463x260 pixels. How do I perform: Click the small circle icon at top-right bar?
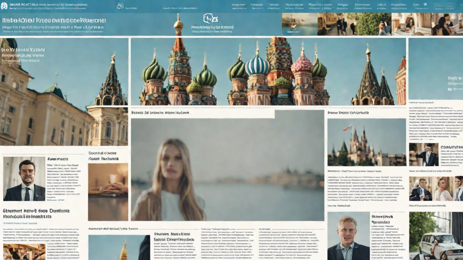pyautogui.click(x=416, y=5)
